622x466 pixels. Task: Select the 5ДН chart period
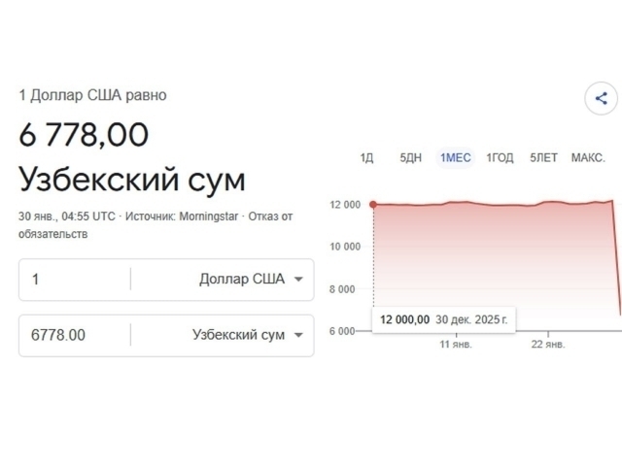click(410, 158)
